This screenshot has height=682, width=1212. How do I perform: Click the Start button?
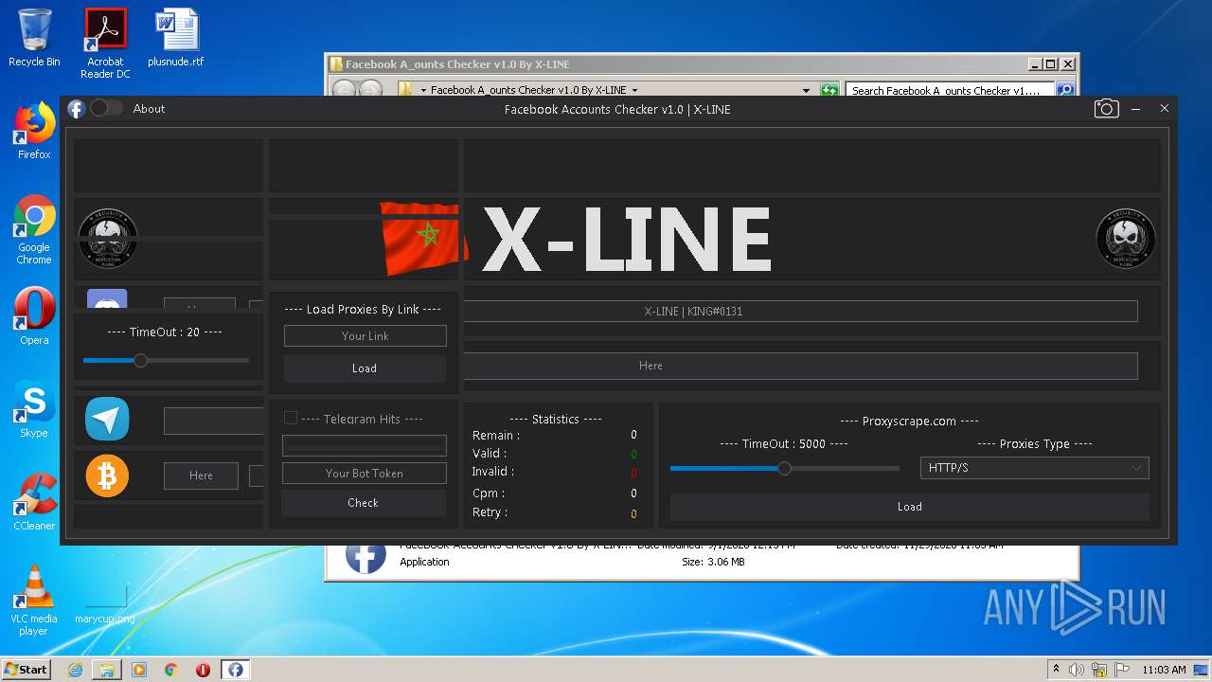27,669
